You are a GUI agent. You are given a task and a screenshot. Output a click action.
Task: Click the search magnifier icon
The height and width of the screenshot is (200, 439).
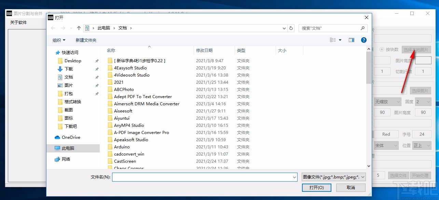pyautogui.click(x=362, y=28)
